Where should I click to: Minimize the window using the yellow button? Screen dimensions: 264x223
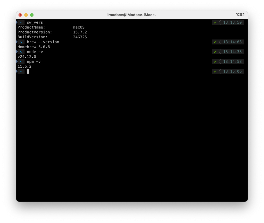(26, 15)
